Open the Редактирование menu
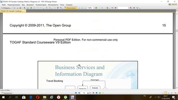 click(14, 5)
